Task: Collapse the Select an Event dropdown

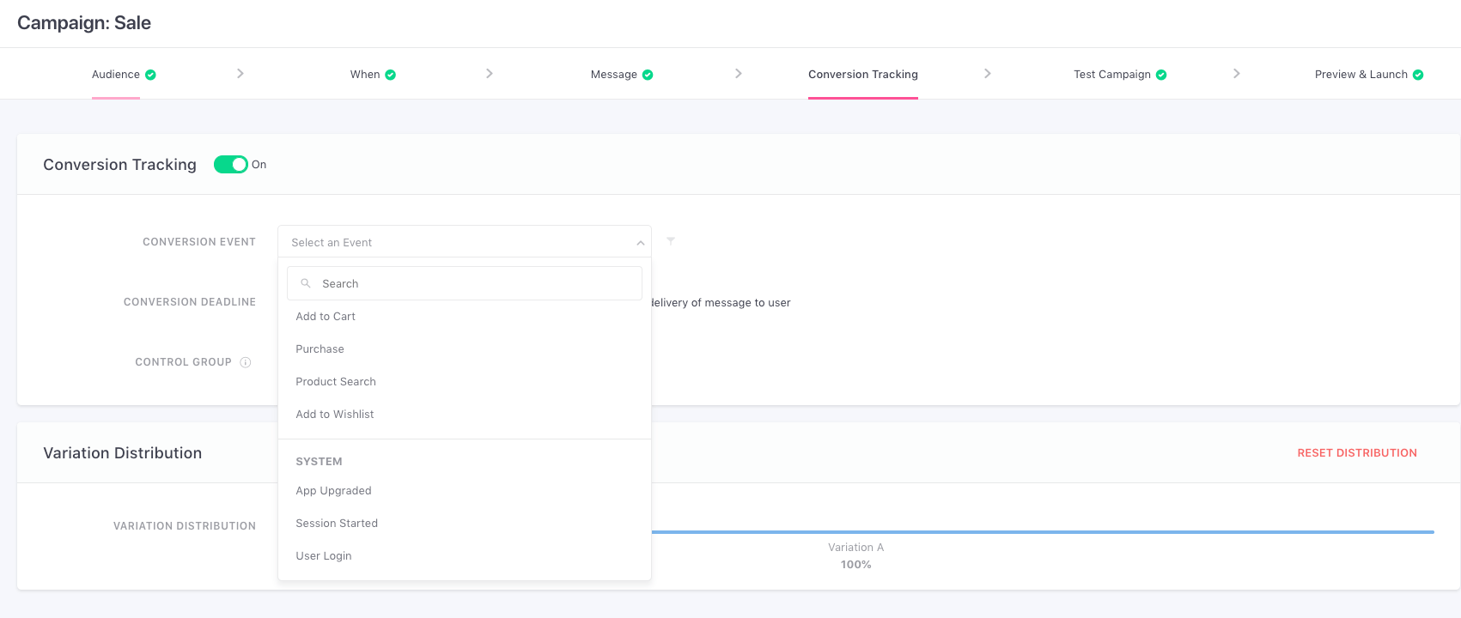Action: coord(640,243)
